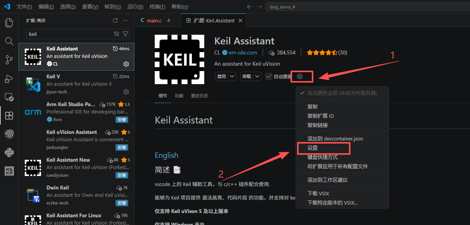Open the Keil icon view in activity bar
Image resolution: width=470 pixels, height=225 pixels.
9,171
